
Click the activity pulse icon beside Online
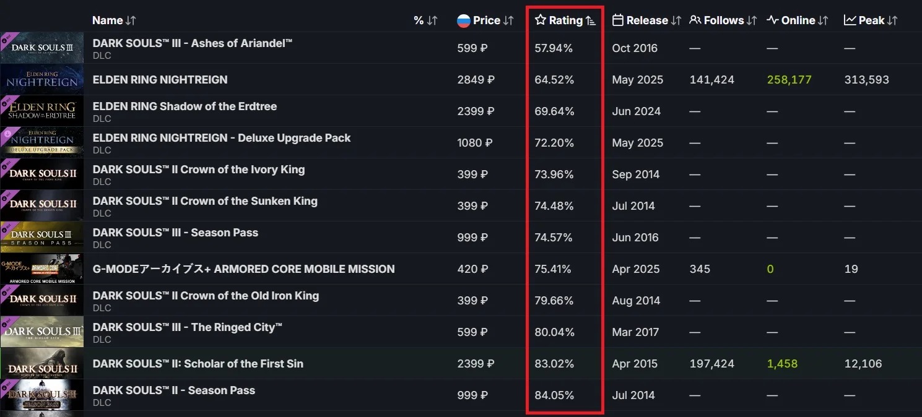tap(772, 20)
